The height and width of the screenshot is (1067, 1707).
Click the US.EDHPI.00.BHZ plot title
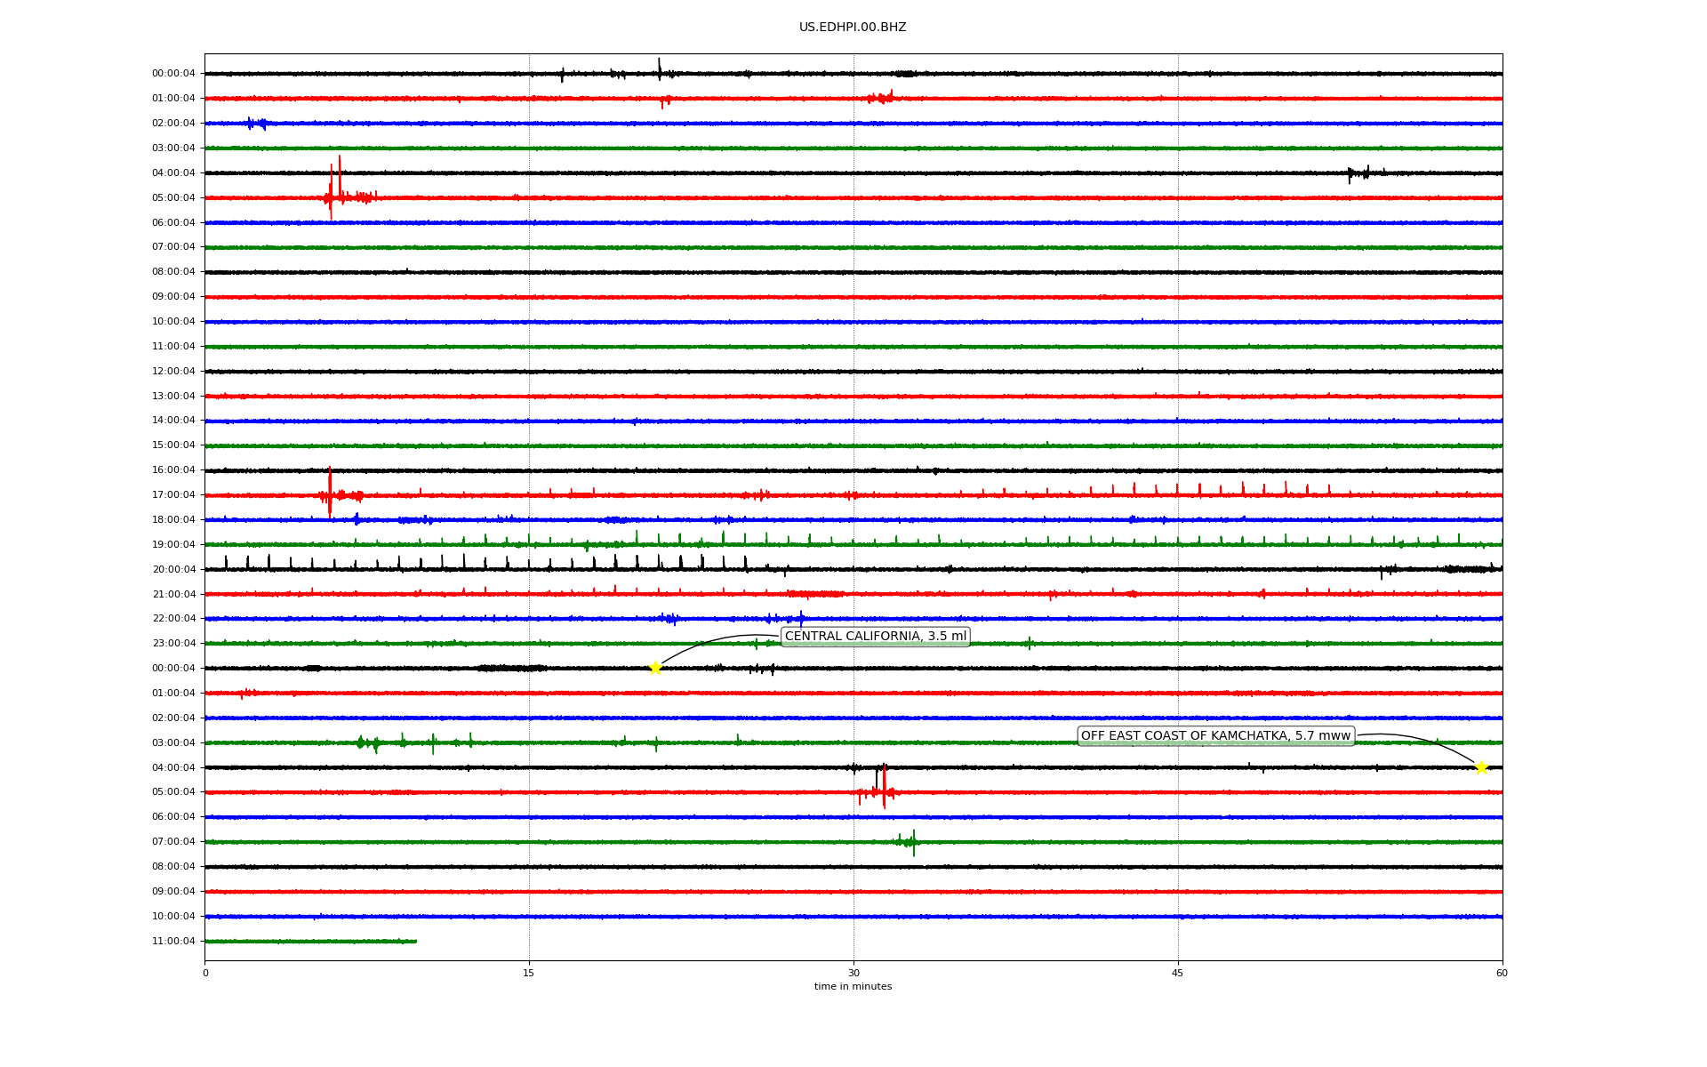coord(853,28)
